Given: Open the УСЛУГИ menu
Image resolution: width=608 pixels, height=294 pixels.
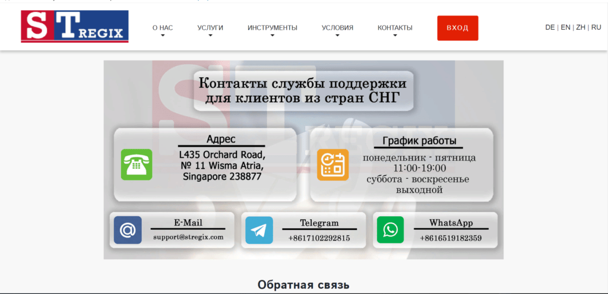Looking at the screenshot, I should [x=210, y=28].
